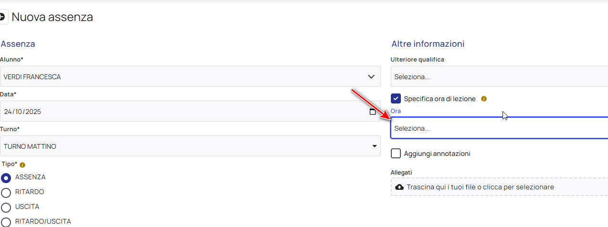Open the Ulteriore qualifica dropdown

click(x=496, y=77)
